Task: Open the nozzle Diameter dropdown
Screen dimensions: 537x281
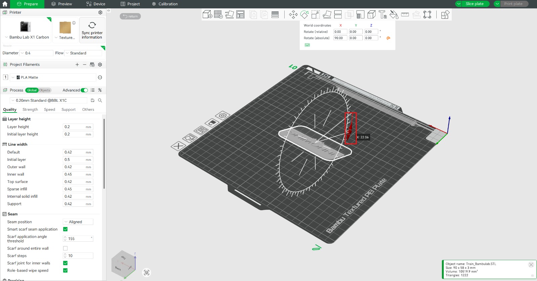Action: pyautogui.click(x=36, y=53)
